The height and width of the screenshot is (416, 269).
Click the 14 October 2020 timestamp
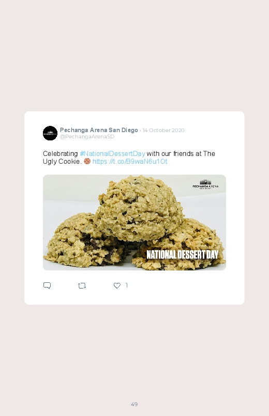coord(163,130)
